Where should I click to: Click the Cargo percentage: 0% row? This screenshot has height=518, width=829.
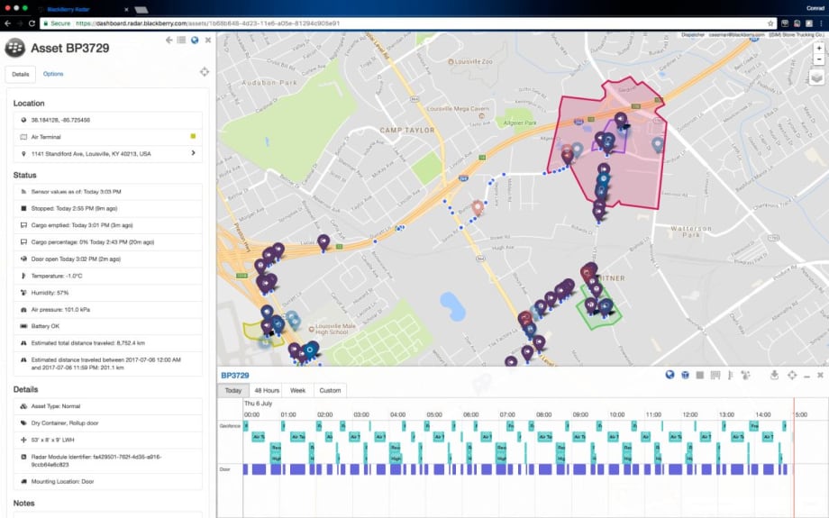pos(108,242)
